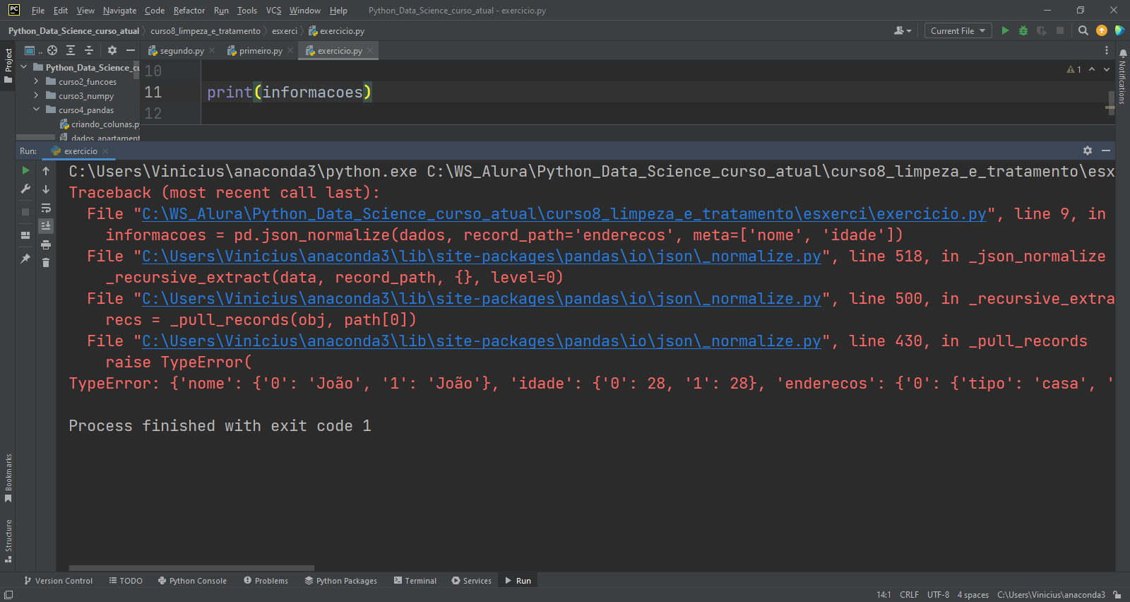Expand the curso3_numpy folder
The height and width of the screenshot is (602, 1130).
(36, 95)
